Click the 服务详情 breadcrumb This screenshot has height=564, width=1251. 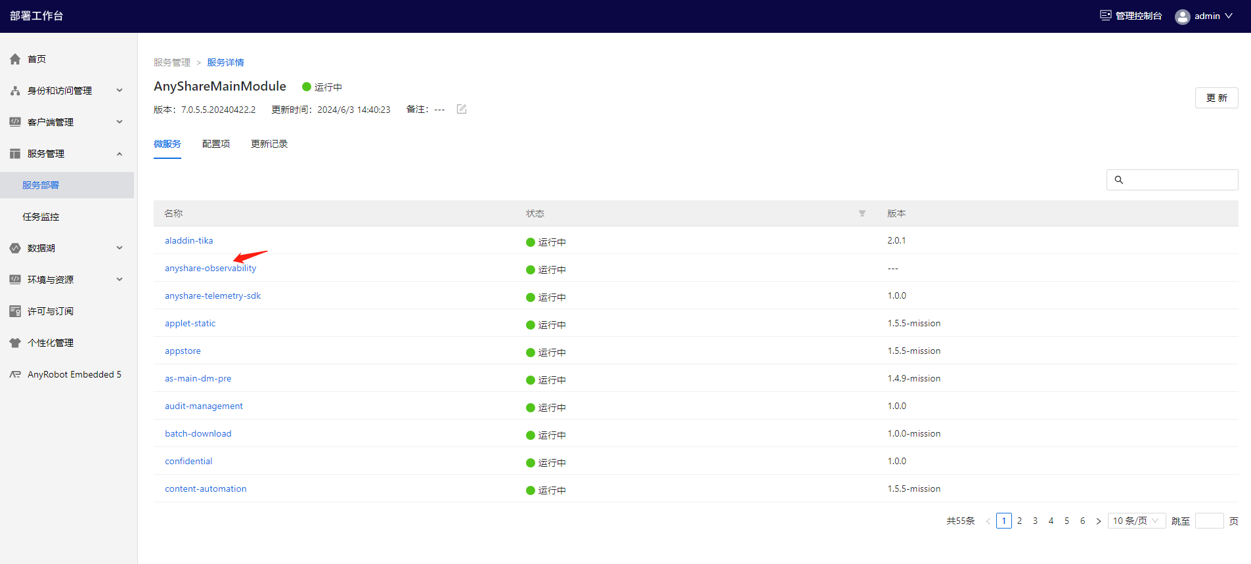[x=226, y=62]
